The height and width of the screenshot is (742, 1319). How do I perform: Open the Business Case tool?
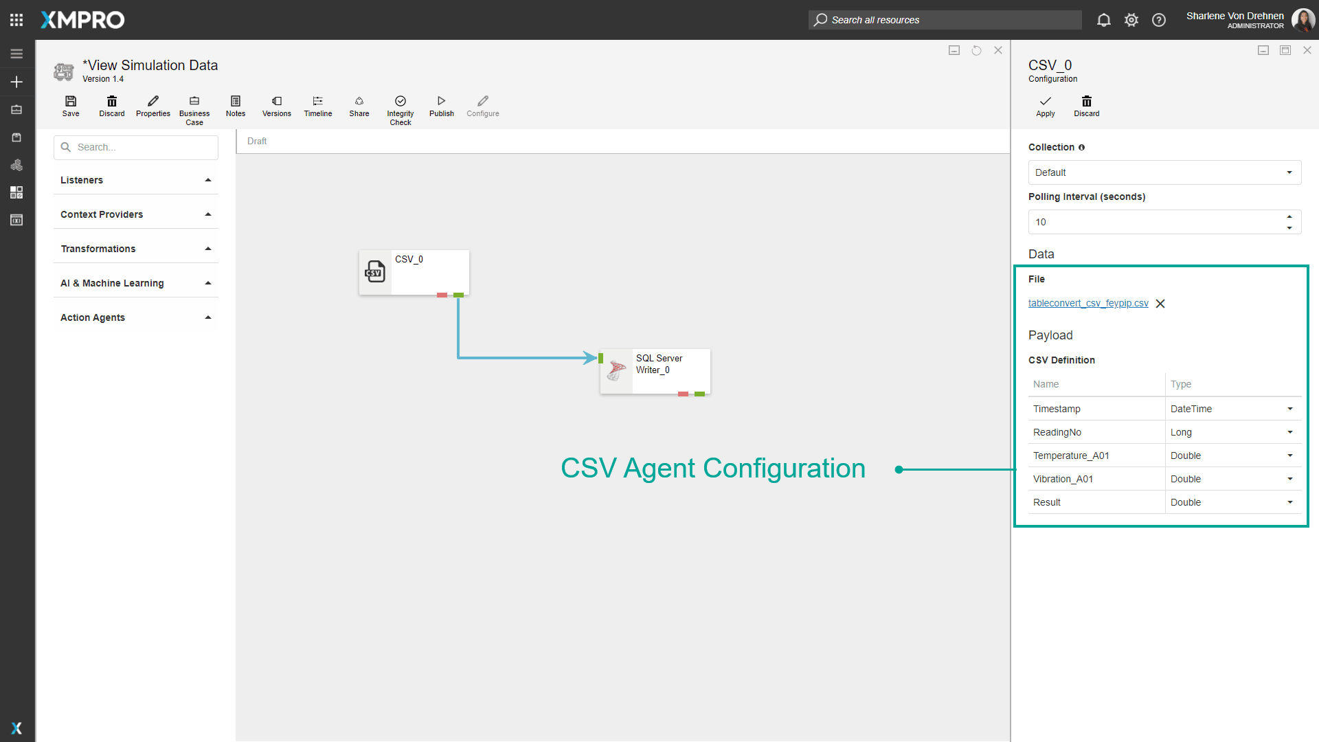(194, 110)
